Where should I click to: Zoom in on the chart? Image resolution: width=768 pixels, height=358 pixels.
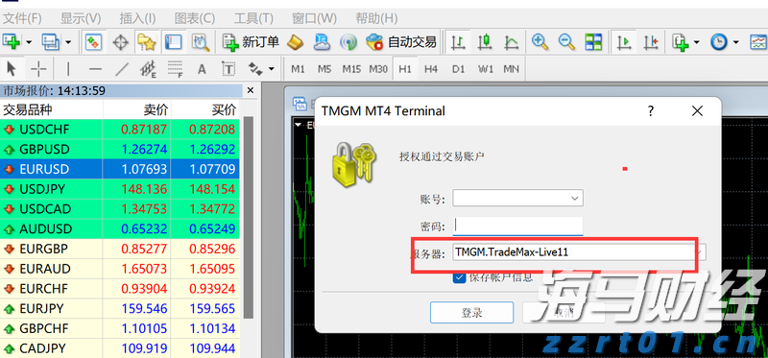point(540,42)
